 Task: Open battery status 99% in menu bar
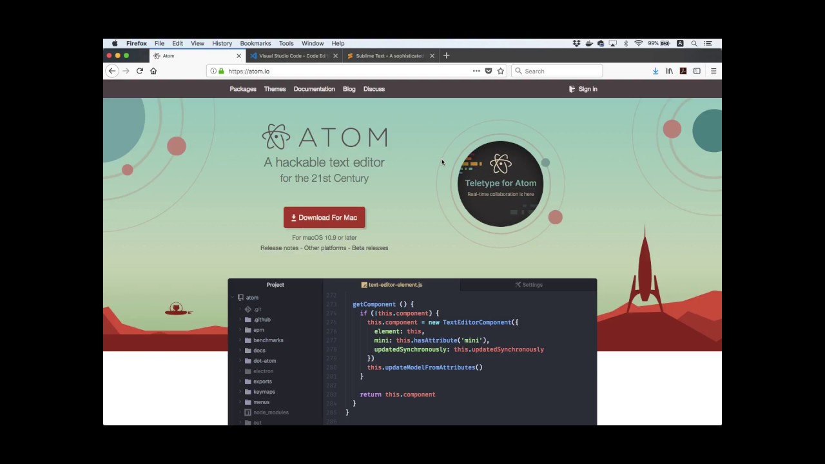(659, 43)
